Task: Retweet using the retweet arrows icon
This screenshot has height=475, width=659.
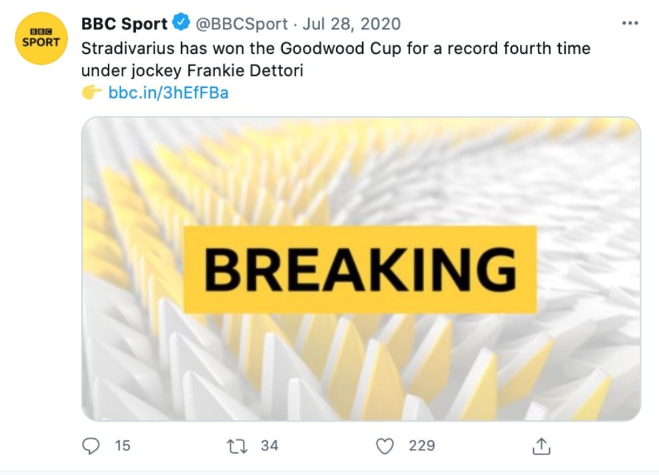Action: click(237, 446)
